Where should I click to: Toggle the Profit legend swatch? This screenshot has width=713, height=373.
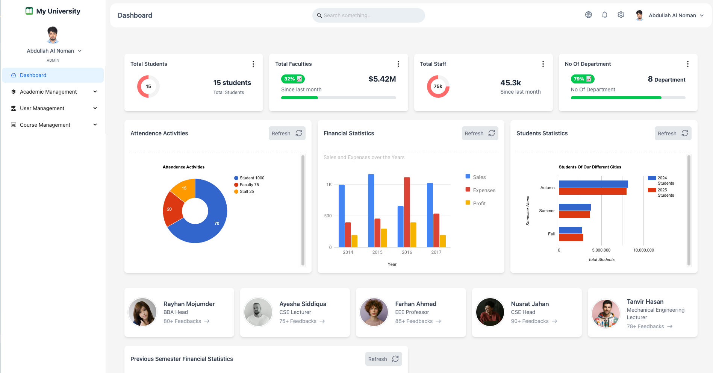pos(468,203)
